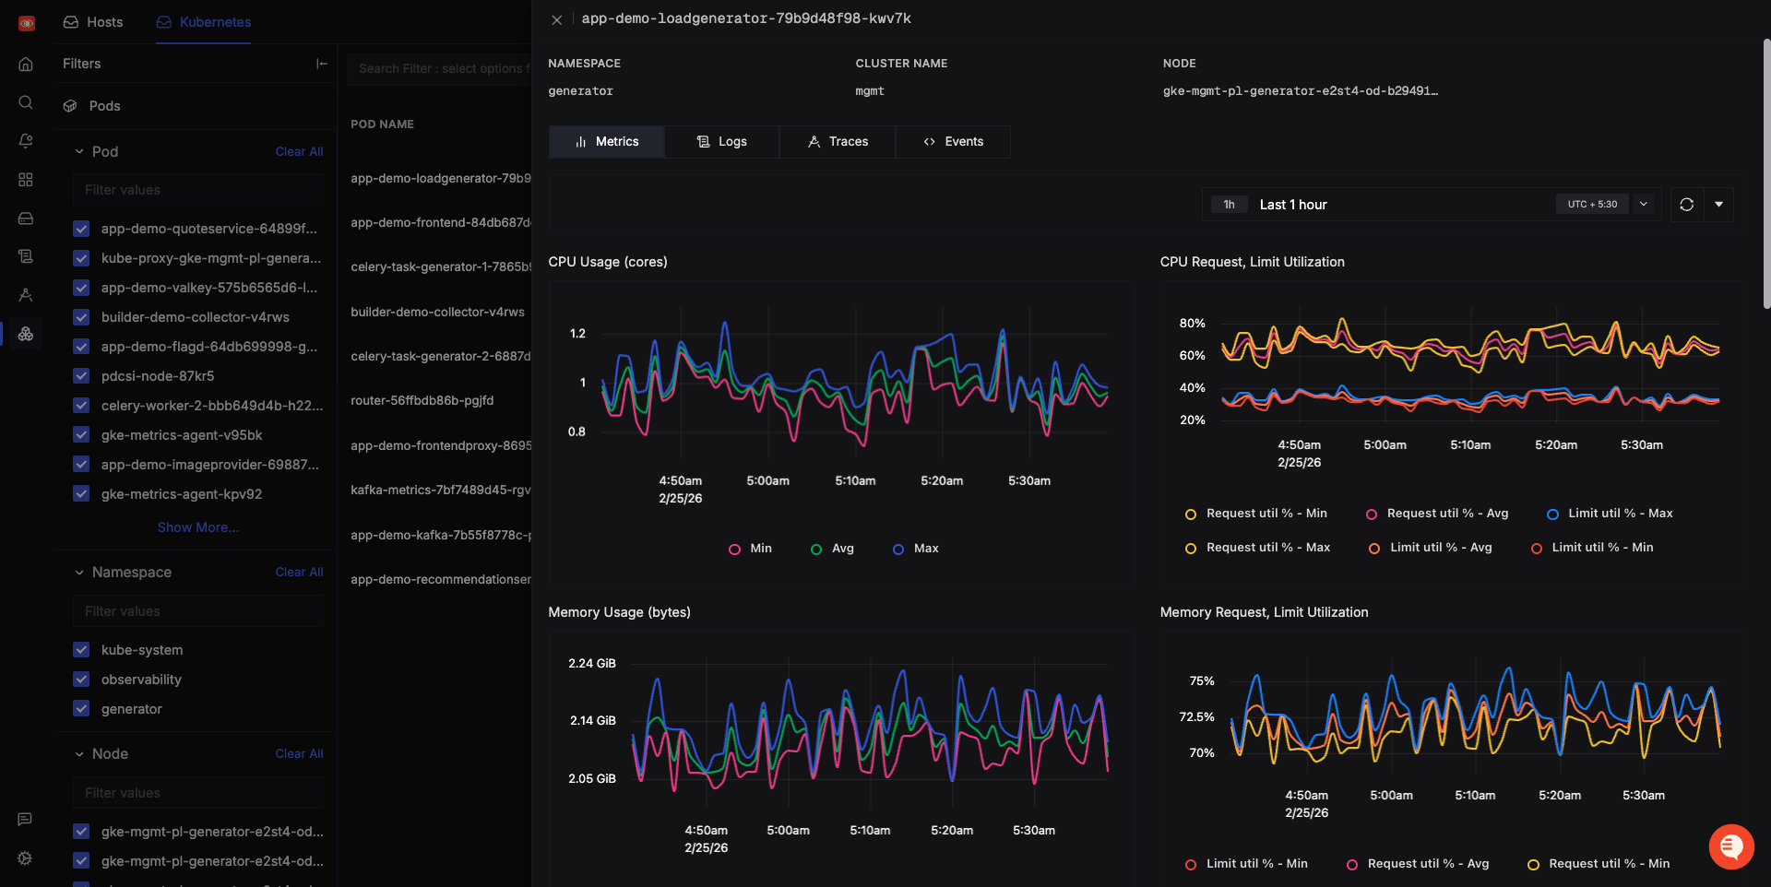Collapse the Filters panel icon

(x=321, y=64)
